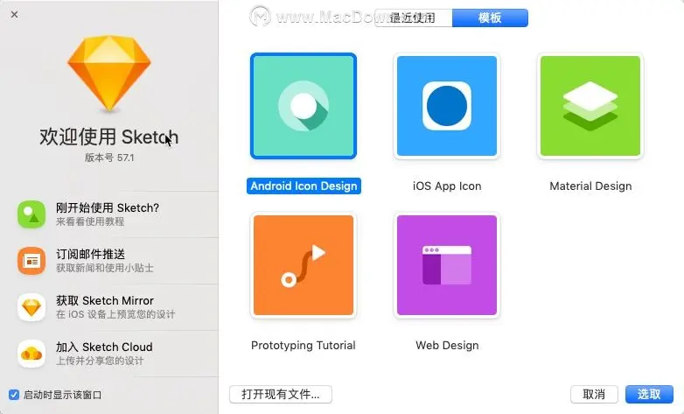The image size is (684, 414).
Task: Click the 取消 button
Action: pyautogui.click(x=594, y=395)
